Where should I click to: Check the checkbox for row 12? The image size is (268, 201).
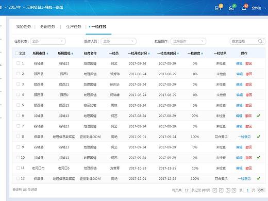click(x=18, y=178)
